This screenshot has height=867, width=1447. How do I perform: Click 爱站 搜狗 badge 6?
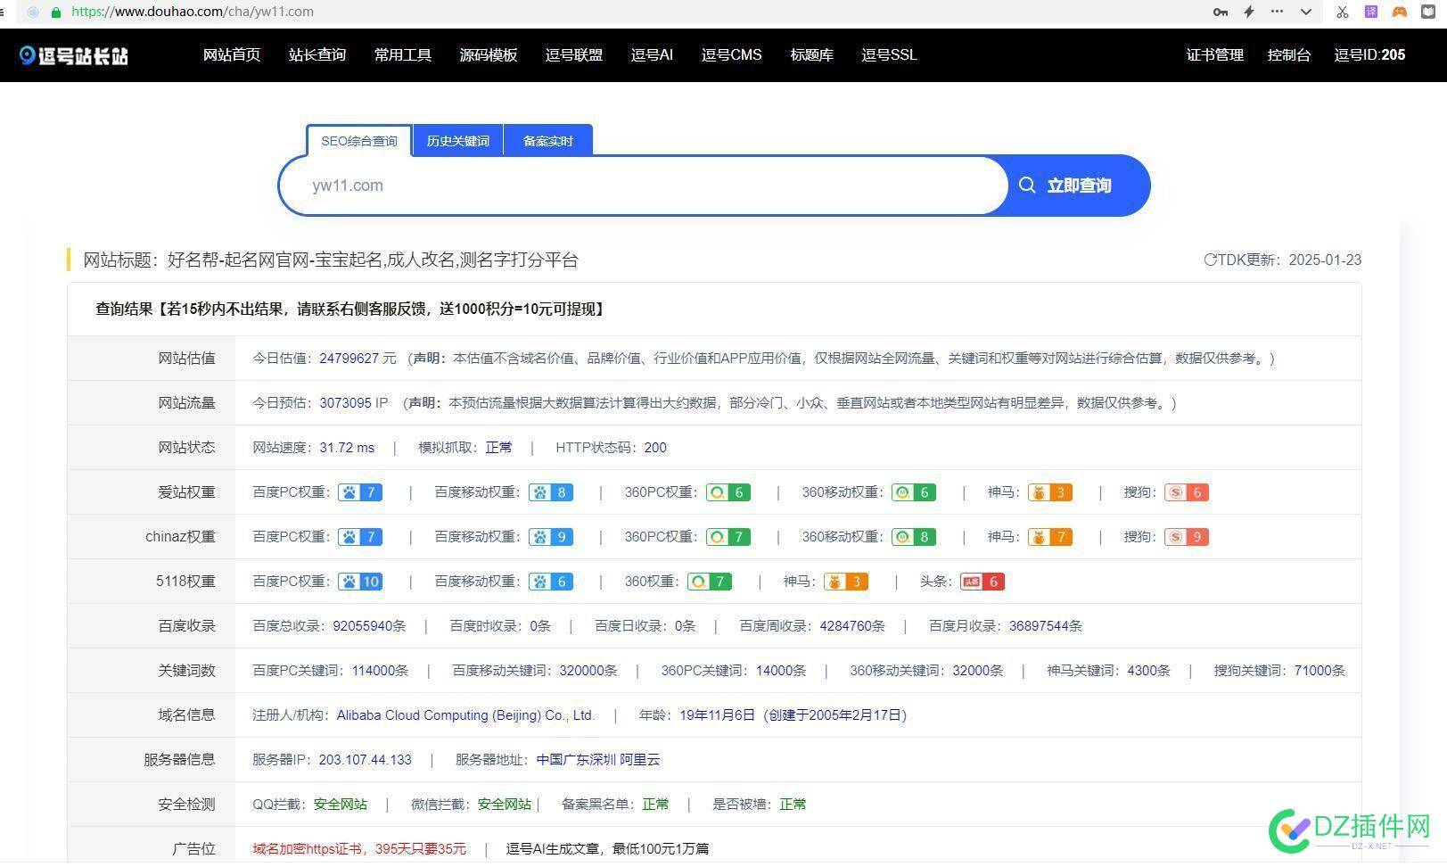[1186, 492]
